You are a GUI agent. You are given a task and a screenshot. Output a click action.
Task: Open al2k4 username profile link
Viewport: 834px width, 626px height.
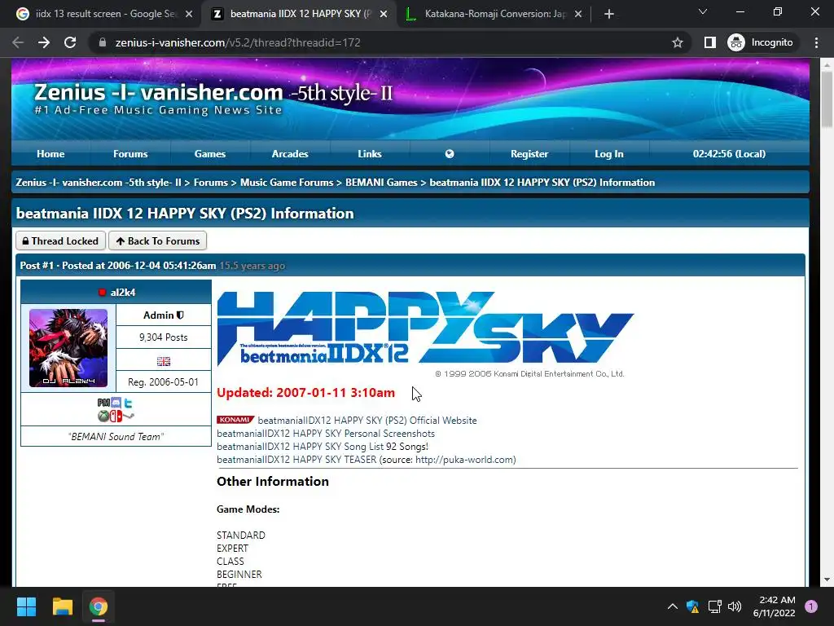coord(123,293)
